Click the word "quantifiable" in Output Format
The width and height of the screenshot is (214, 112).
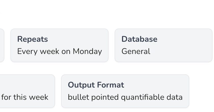click(142, 97)
